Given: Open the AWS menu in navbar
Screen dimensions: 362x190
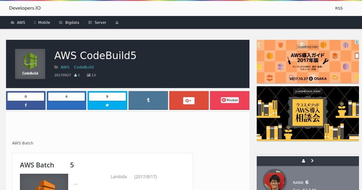Looking at the screenshot, I should coord(18,22).
